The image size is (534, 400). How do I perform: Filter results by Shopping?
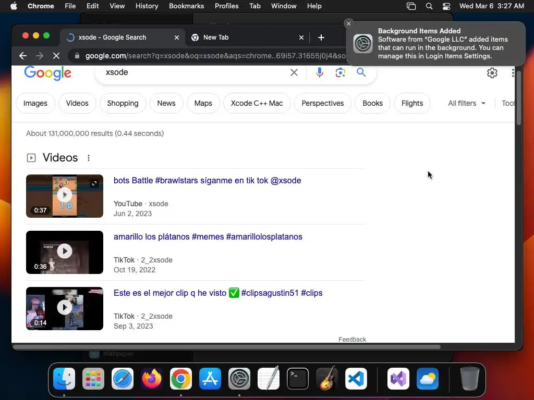pyautogui.click(x=123, y=103)
